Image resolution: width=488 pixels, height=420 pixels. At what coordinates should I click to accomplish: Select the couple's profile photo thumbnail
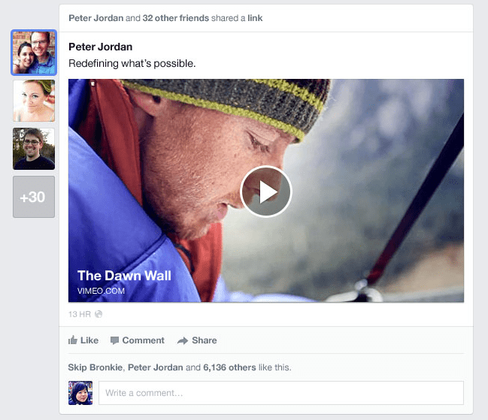pyautogui.click(x=34, y=53)
